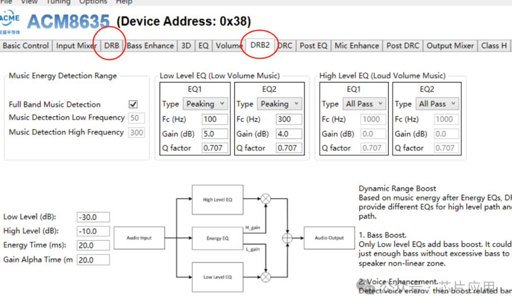Open Low Level EQ1 Type dropdown
512x308 pixels.
tap(205, 104)
